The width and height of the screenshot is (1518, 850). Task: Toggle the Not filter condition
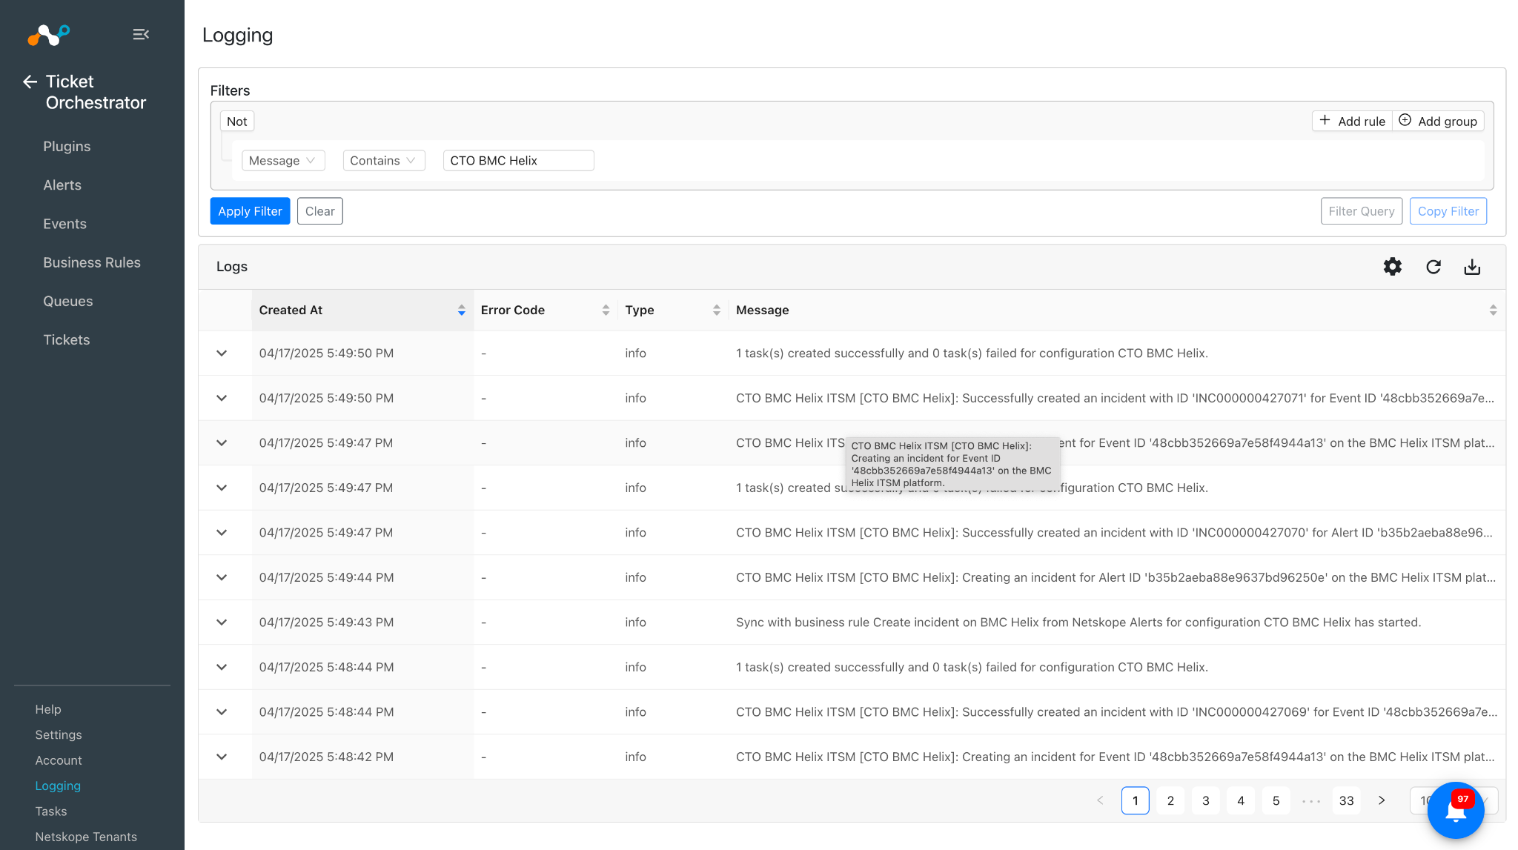click(x=237, y=122)
